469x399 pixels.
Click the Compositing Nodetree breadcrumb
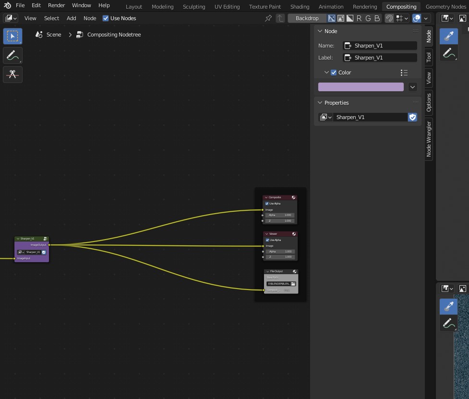click(x=114, y=35)
